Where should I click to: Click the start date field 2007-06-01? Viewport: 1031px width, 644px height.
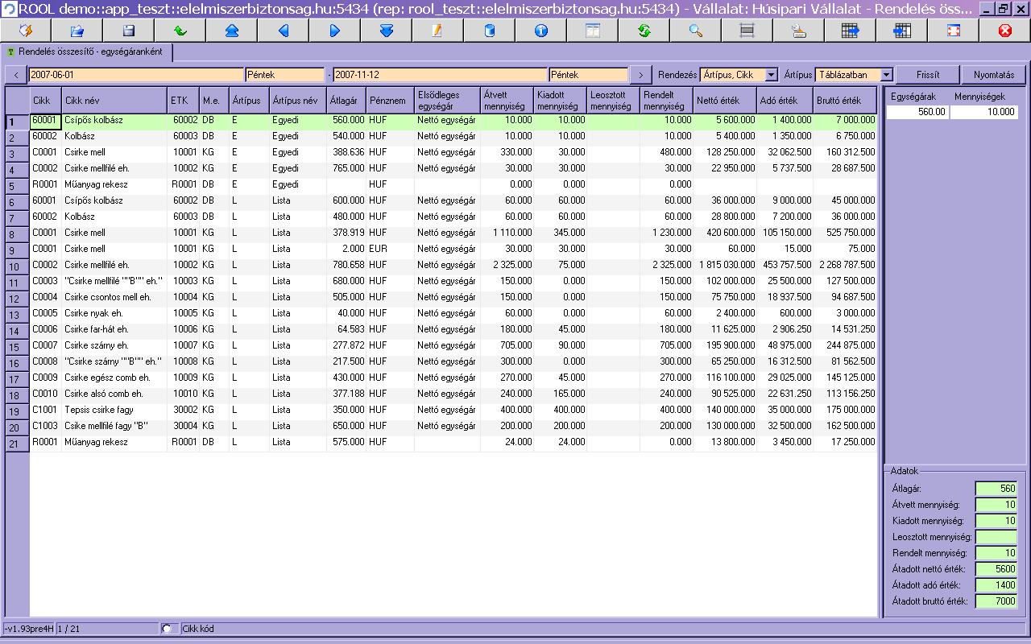[x=135, y=75]
